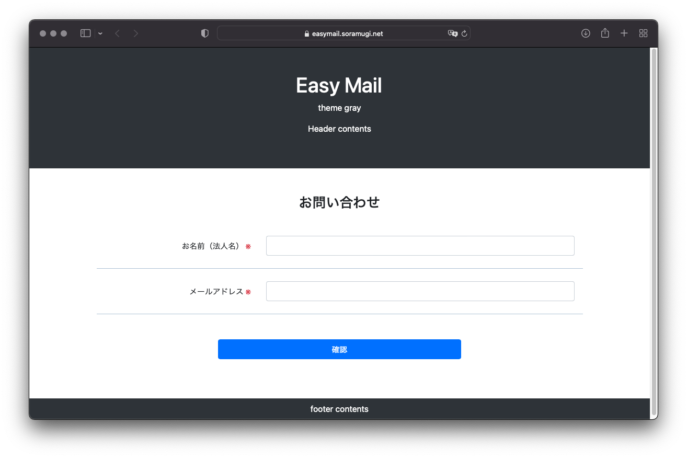This screenshot has width=687, height=458.
Task: Click the お名前（法人名） field label
Action: pos(212,246)
